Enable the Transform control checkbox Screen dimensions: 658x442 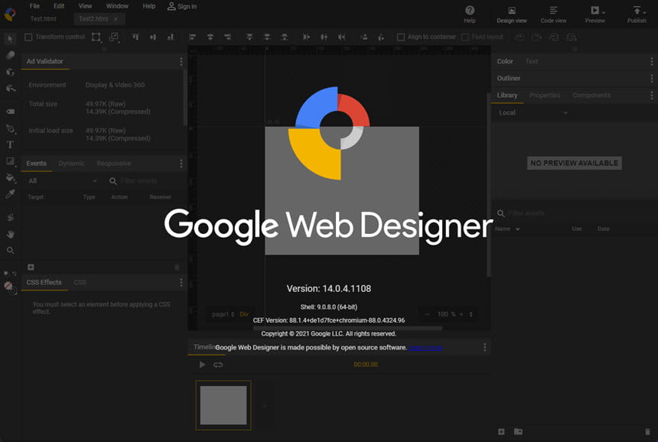click(x=28, y=37)
